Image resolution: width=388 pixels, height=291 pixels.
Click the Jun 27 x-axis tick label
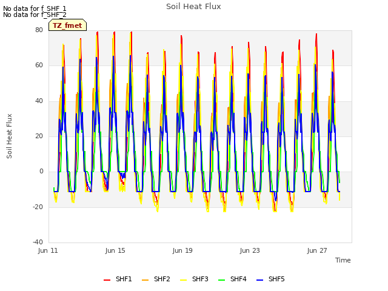(x=317, y=250)
